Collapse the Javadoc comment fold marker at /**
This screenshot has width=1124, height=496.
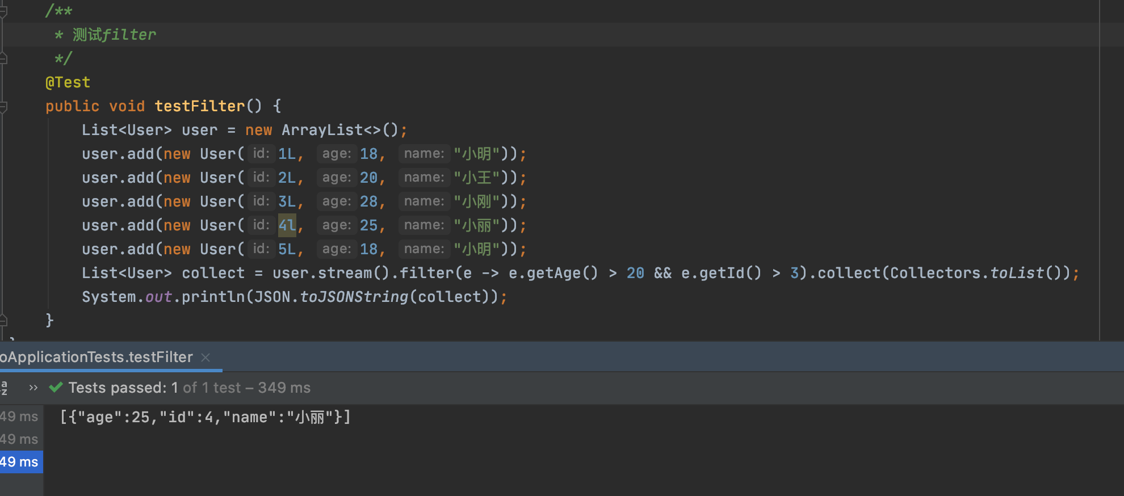point(3,11)
